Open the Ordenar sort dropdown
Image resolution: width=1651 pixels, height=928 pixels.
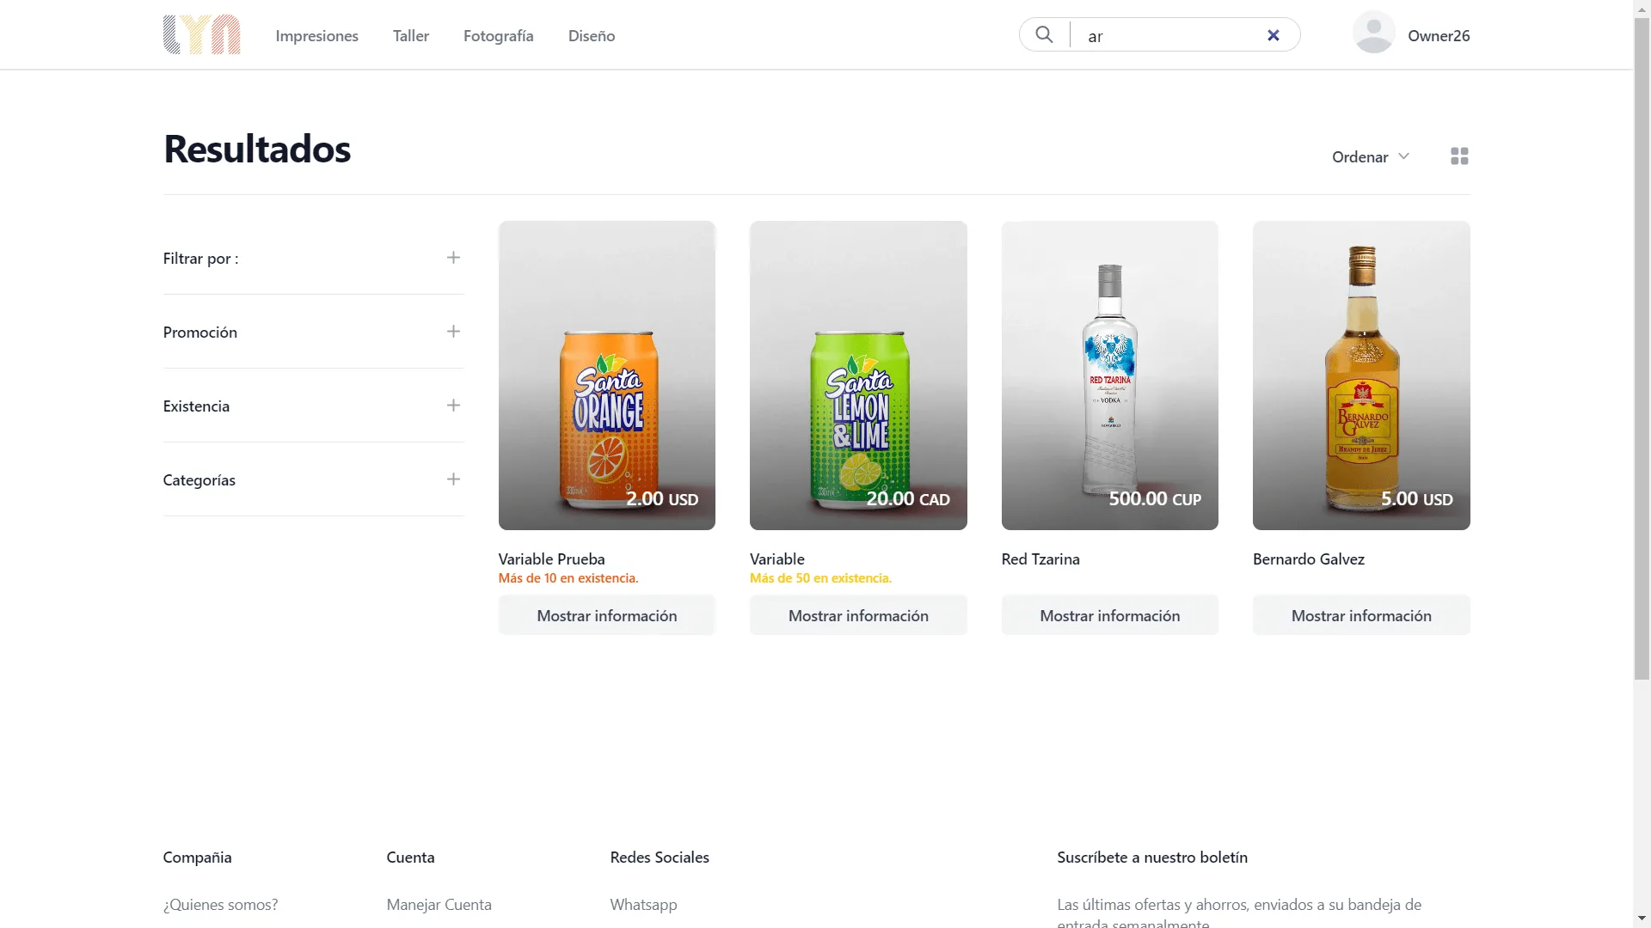click(1371, 156)
